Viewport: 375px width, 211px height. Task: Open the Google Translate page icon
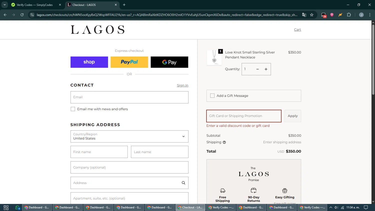pyautogui.click(x=304, y=15)
